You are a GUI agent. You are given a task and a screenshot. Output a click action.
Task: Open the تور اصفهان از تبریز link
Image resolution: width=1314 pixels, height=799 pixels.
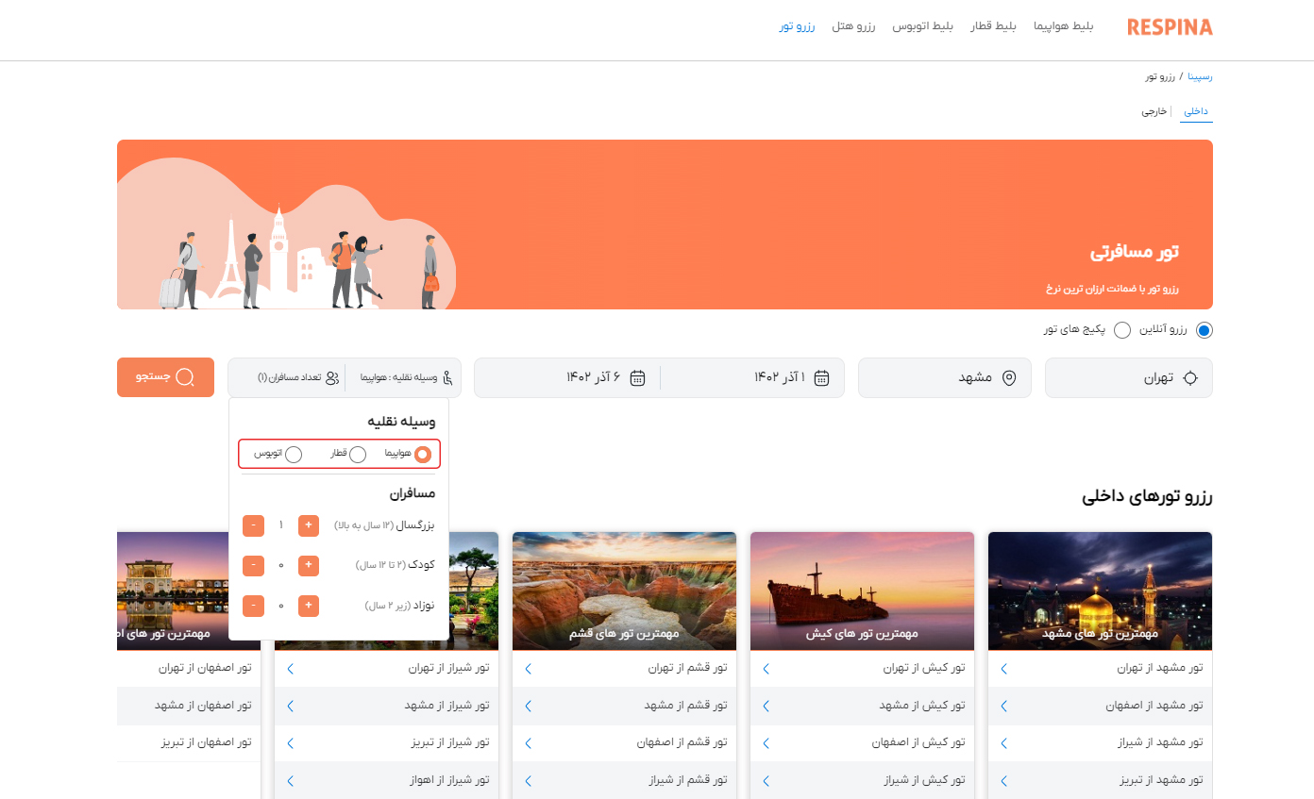[203, 742]
